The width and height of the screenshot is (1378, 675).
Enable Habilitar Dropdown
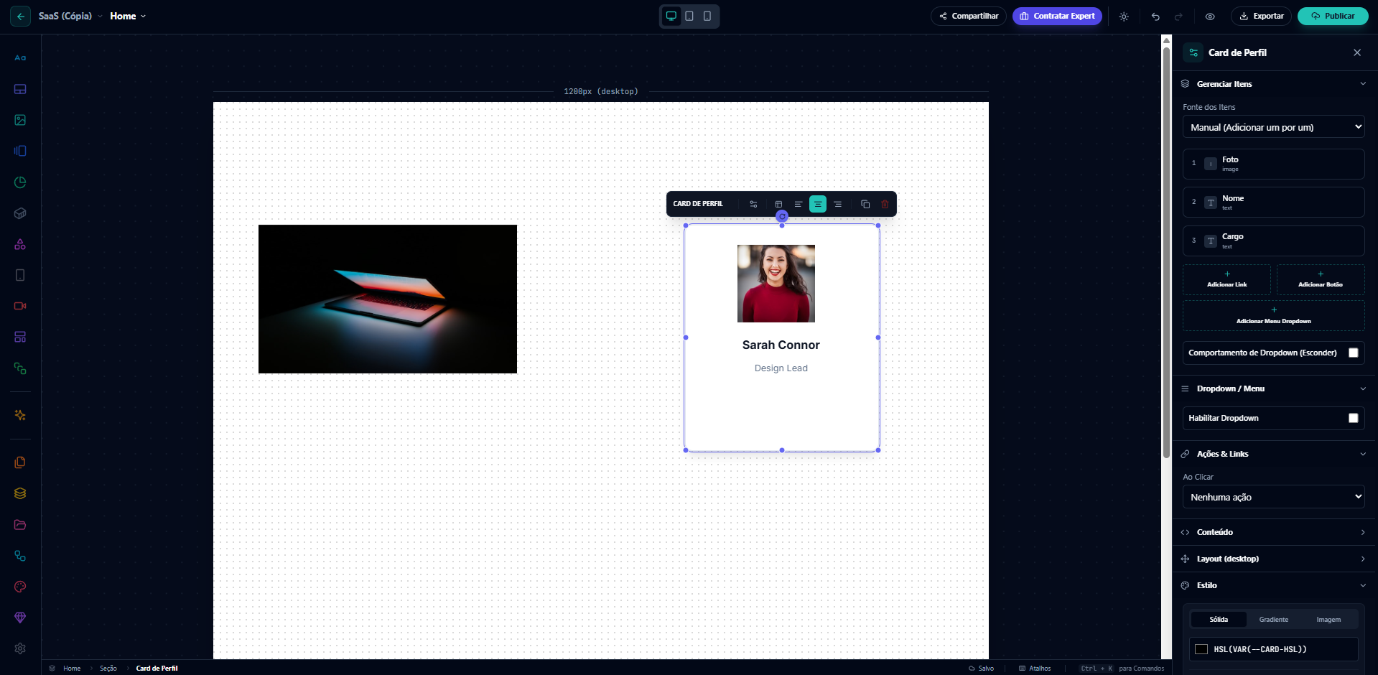[x=1353, y=418]
